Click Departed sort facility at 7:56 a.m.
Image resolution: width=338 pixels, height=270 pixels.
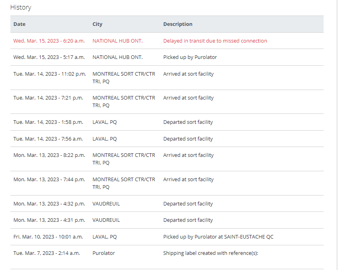click(x=188, y=139)
